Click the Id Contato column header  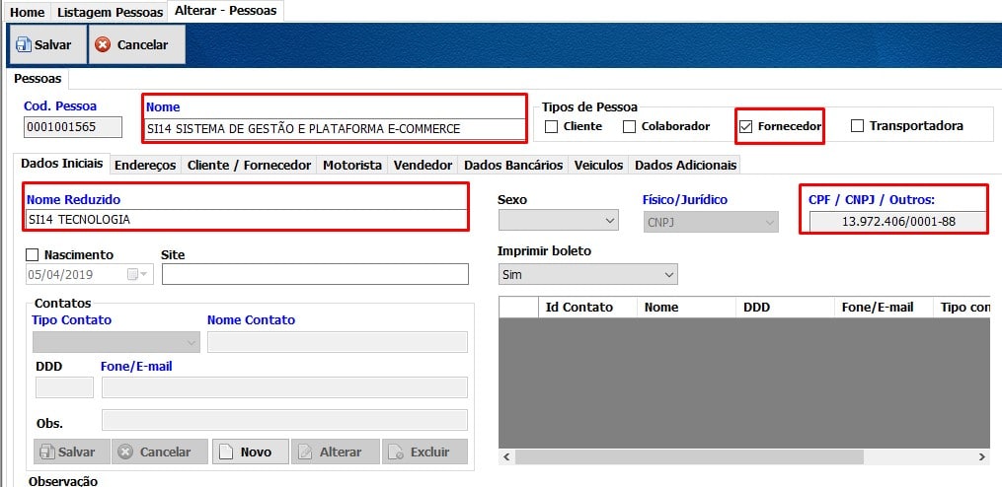(587, 307)
